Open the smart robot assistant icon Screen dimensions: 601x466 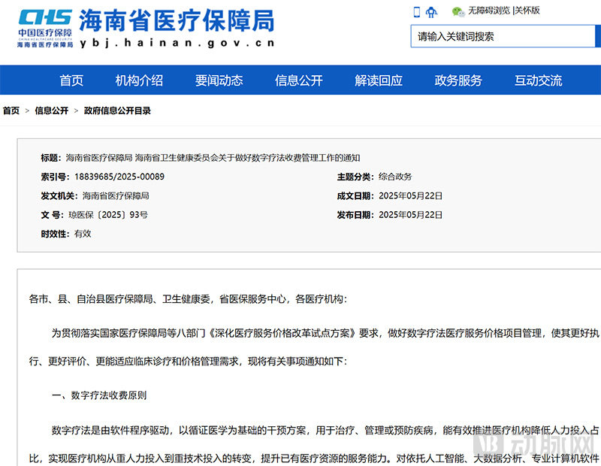[x=431, y=12]
